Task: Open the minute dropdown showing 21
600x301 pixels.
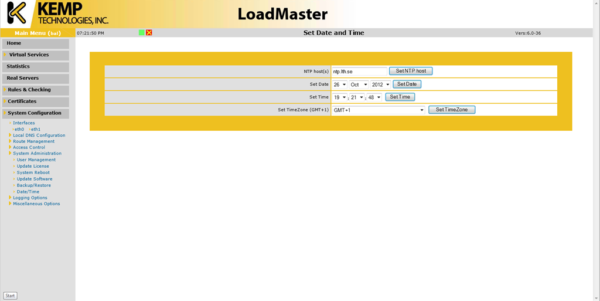Action: coord(357,97)
